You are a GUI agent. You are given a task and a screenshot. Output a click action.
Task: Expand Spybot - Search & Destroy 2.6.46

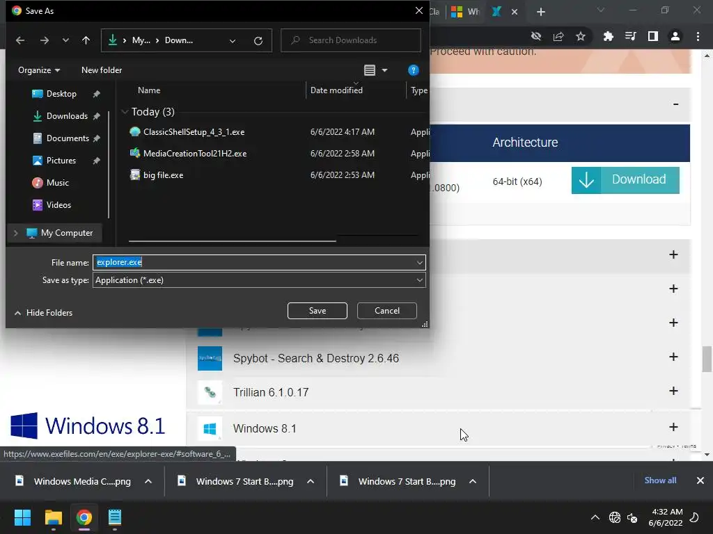tap(673, 357)
